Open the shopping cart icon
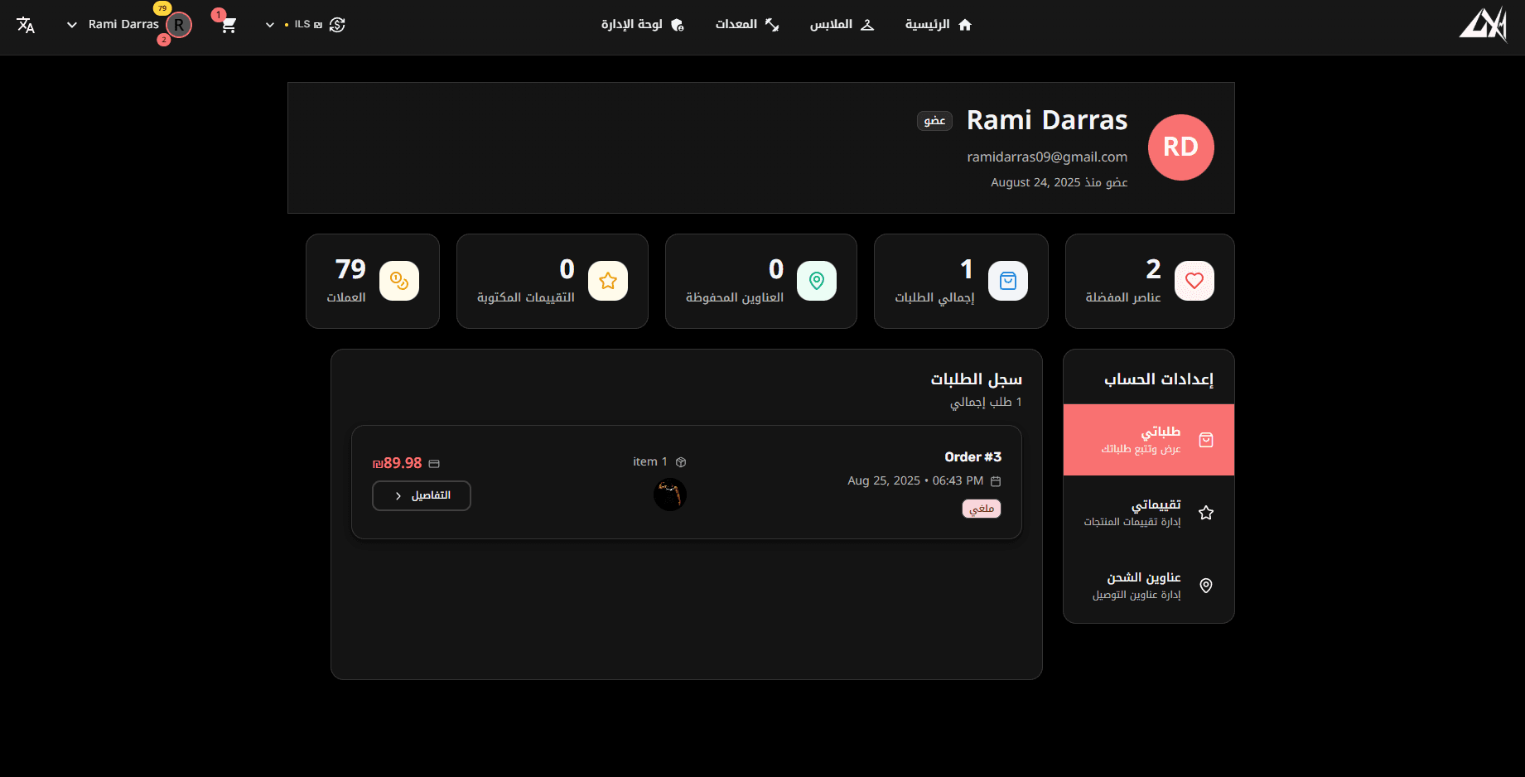Image resolution: width=1525 pixels, height=777 pixels. (x=229, y=25)
